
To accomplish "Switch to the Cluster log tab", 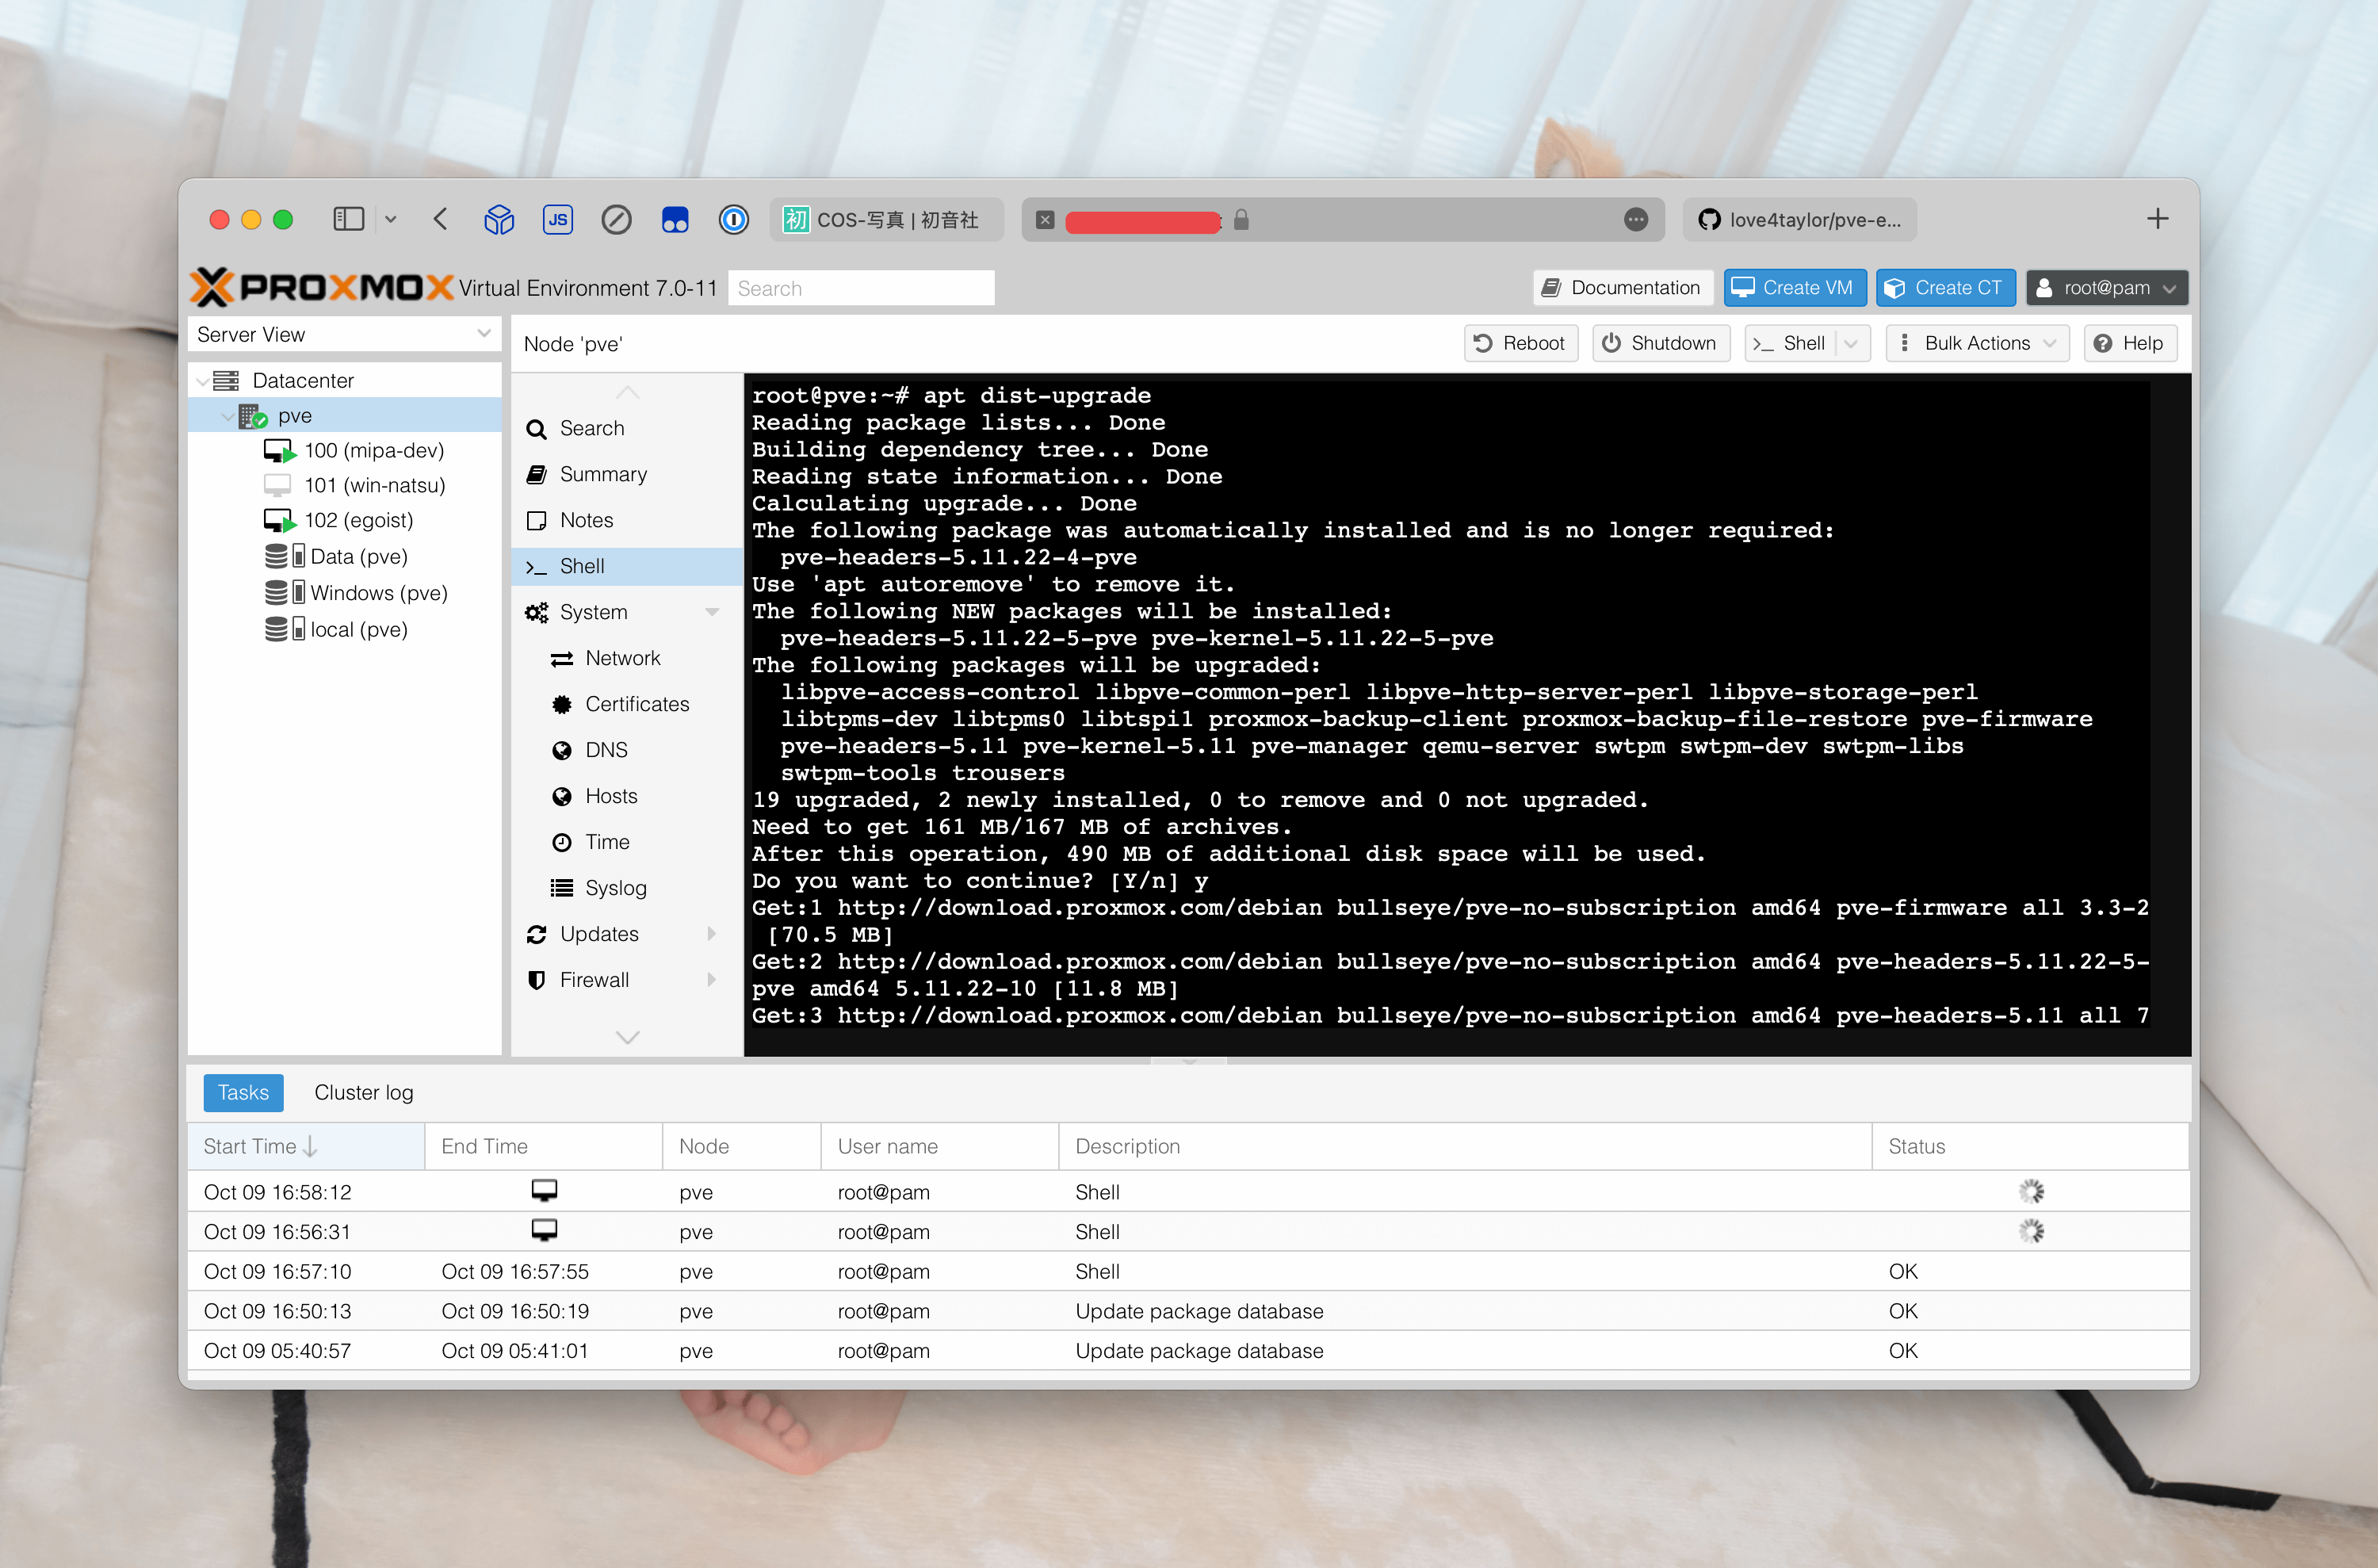I will [363, 1092].
